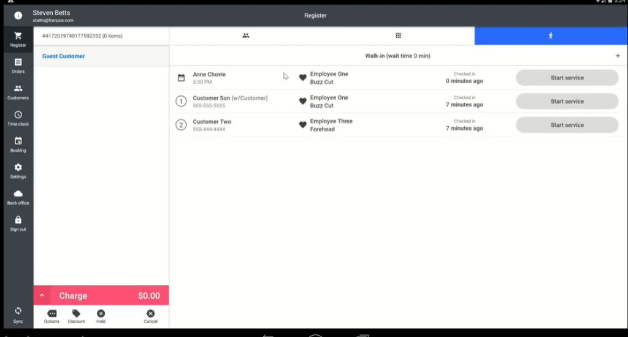
Task: Expand the Charge panel chevron
Action: click(42, 295)
